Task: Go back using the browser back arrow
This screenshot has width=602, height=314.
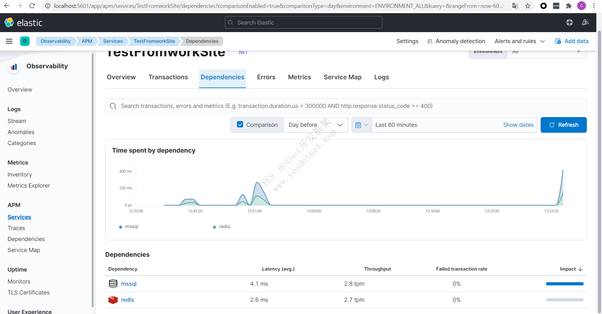Action: (7, 6)
